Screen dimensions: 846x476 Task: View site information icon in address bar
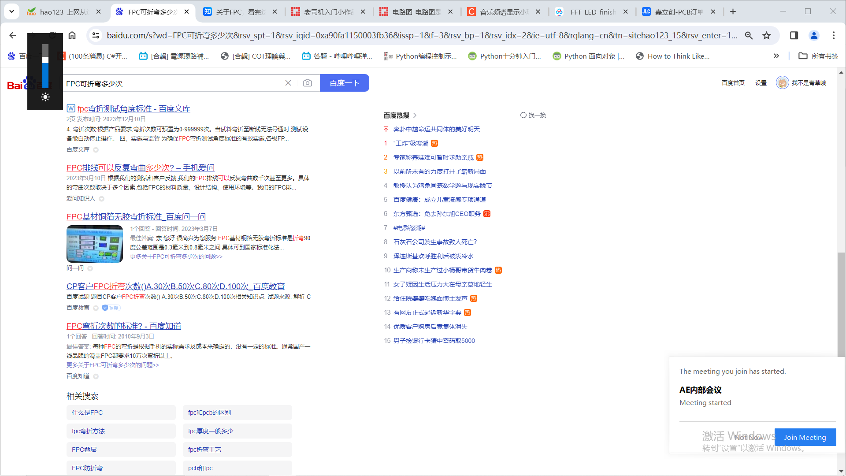point(96,35)
